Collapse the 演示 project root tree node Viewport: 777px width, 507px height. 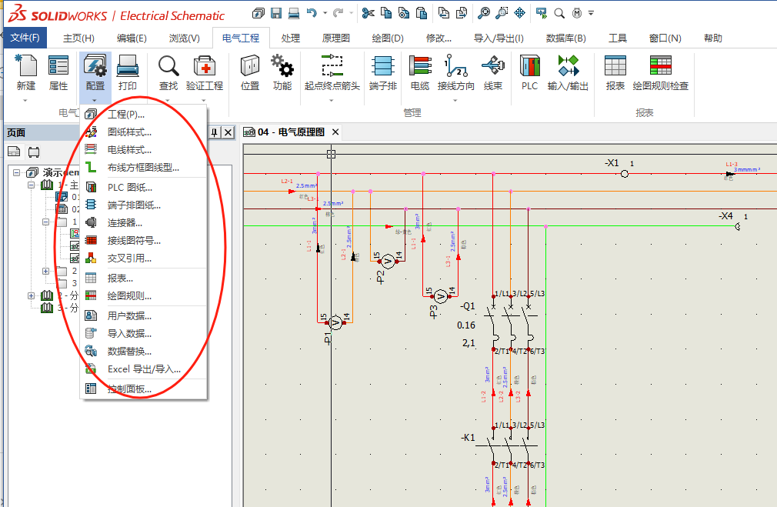pos(17,172)
